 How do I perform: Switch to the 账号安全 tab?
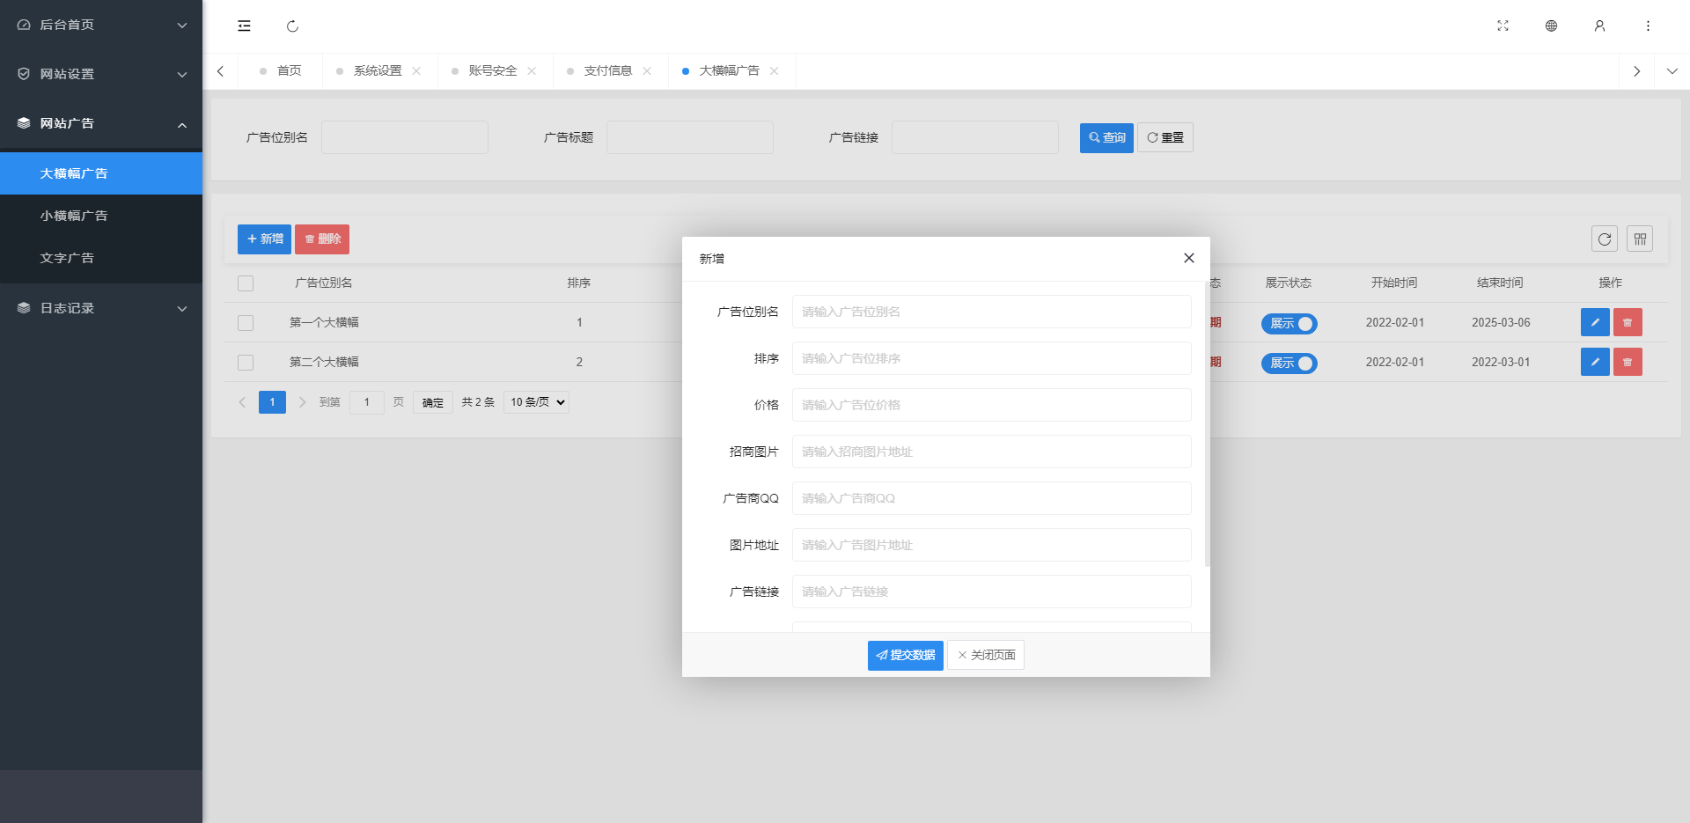[x=493, y=71]
